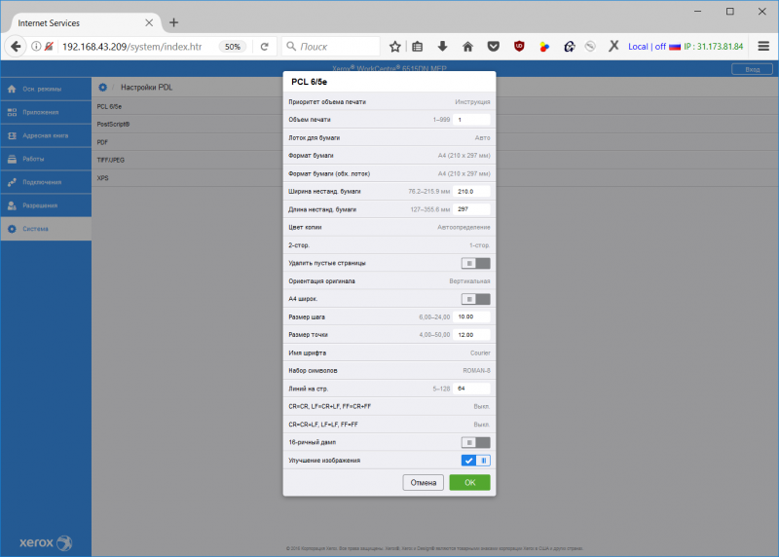Disable the Улучшение изображения toggle
This screenshot has width=779, height=557.
(x=475, y=461)
